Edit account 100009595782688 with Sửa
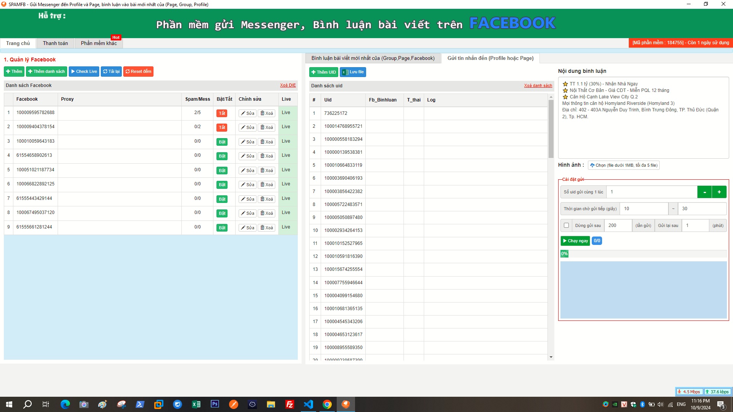Image resolution: width=733 pixels, height=412 pixels. (247, 113)
